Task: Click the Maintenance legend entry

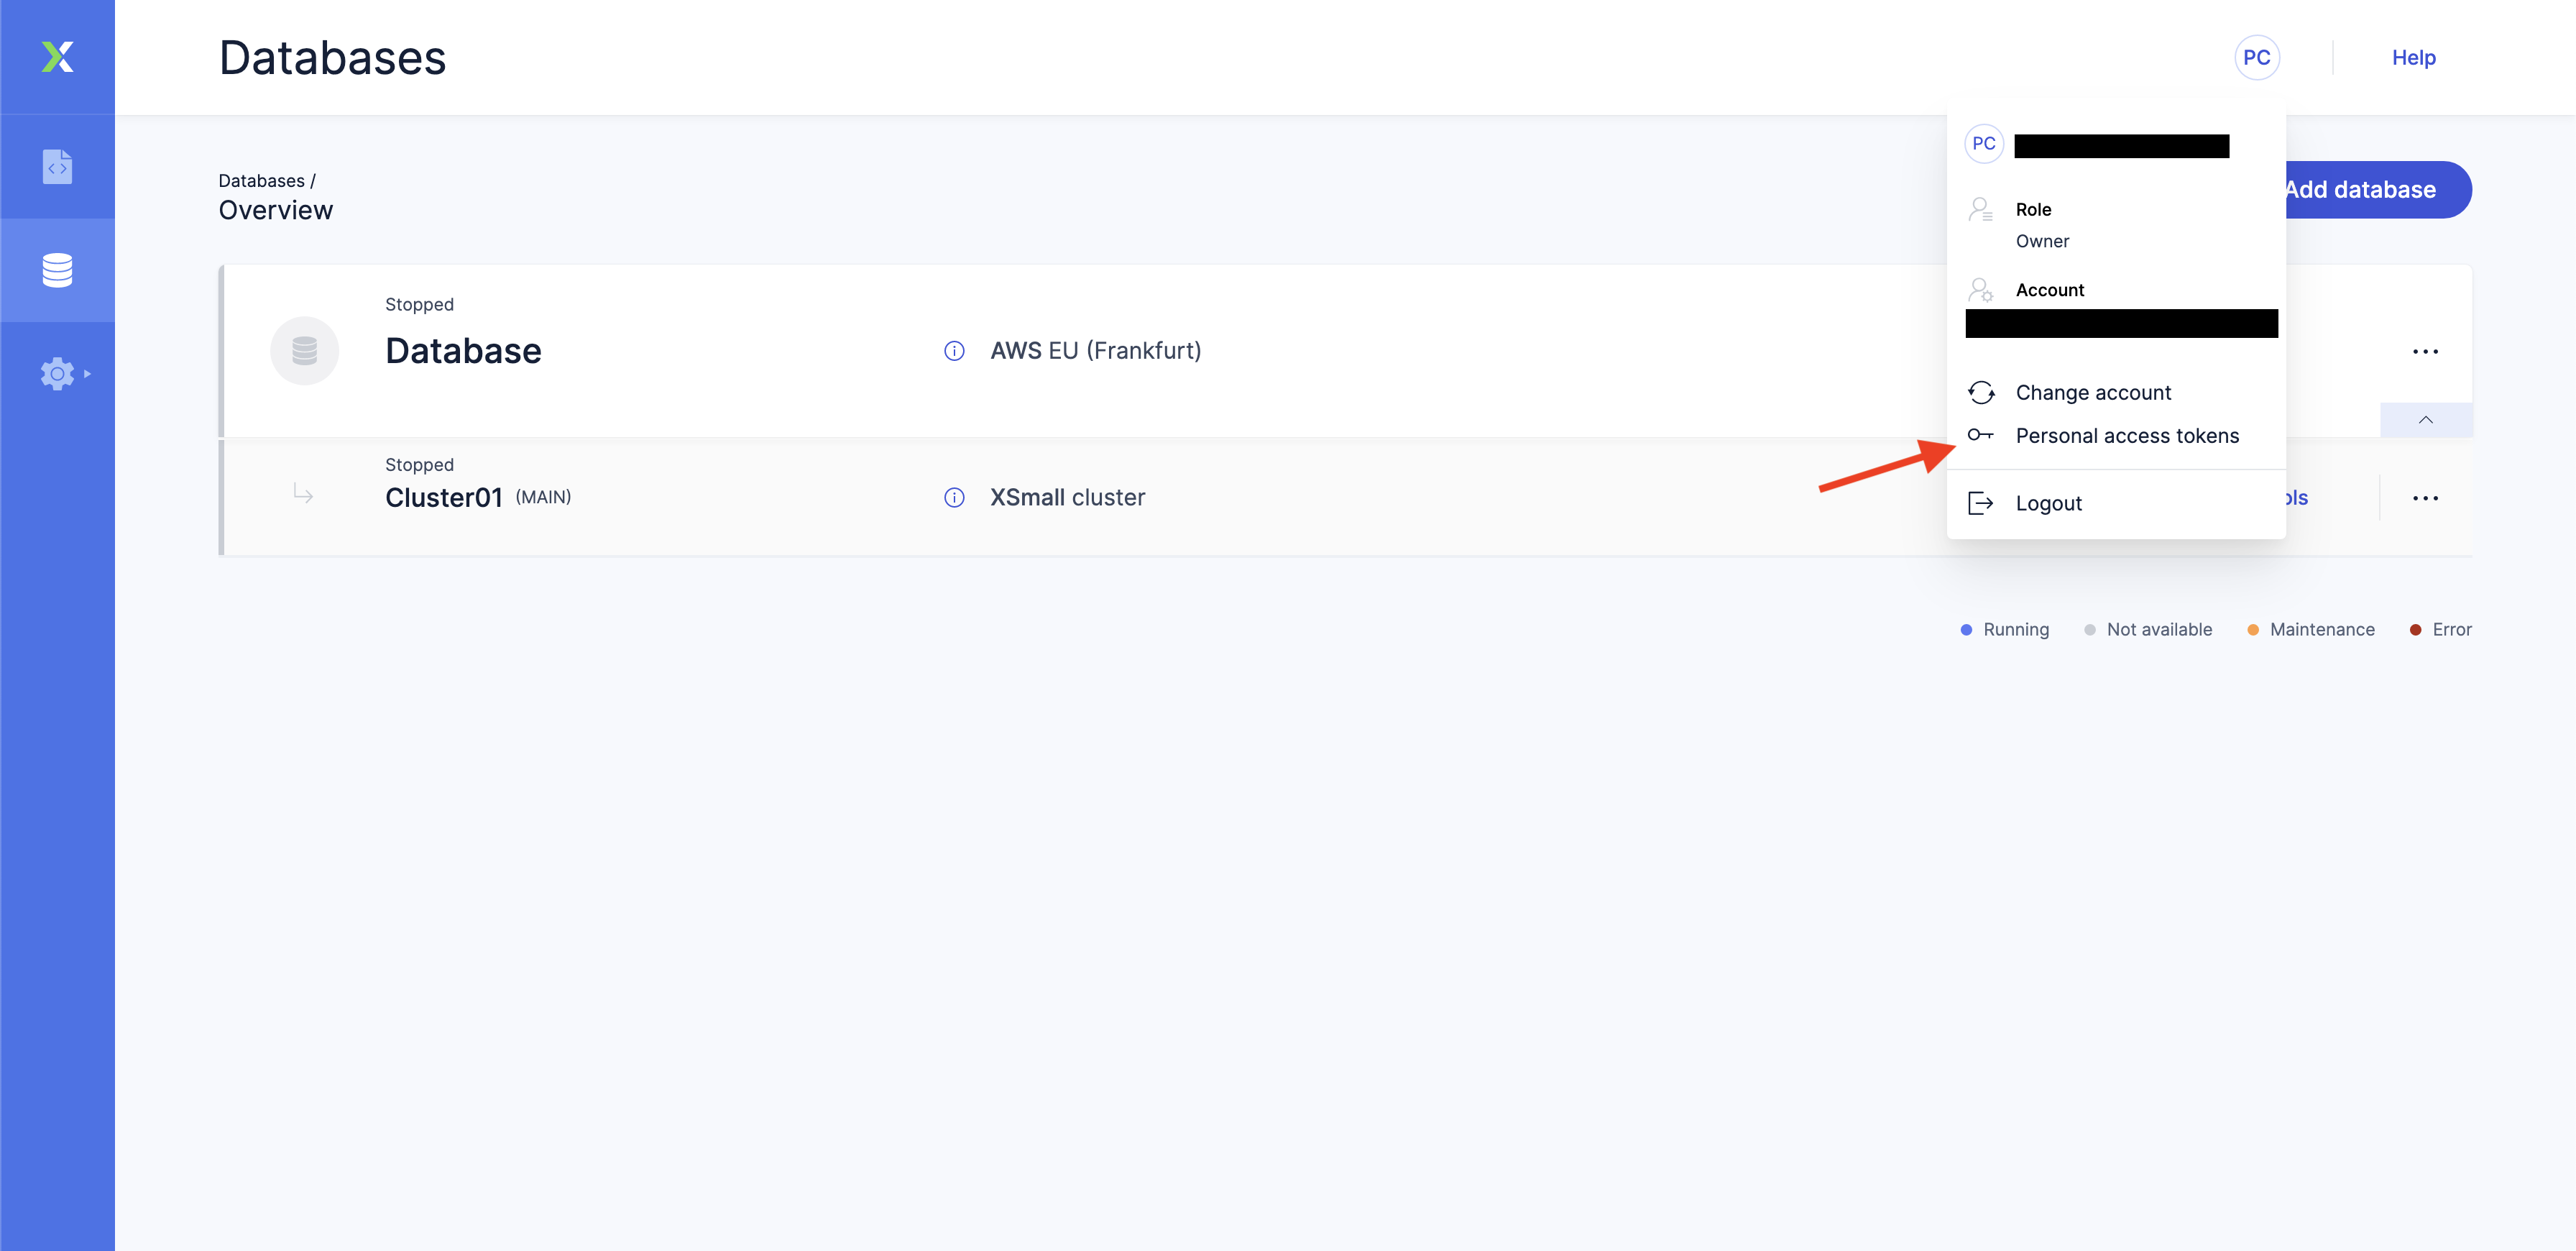Action: 2310,630
